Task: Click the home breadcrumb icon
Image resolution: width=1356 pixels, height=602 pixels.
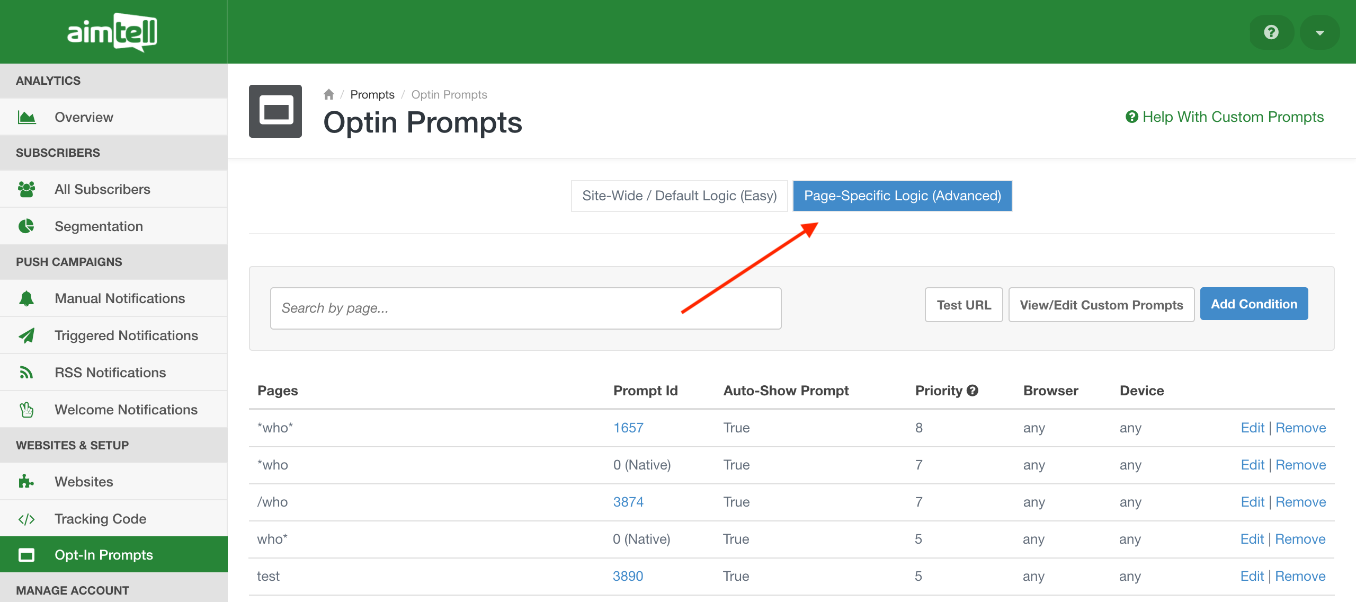Action: tap(328, 94)
